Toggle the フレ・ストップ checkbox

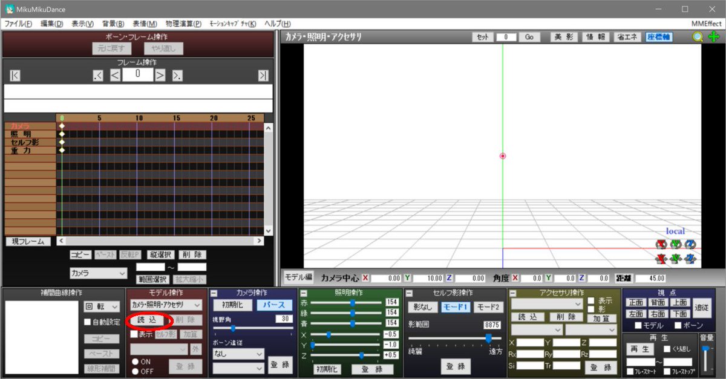pyautogui.click(x=667, y=372)
